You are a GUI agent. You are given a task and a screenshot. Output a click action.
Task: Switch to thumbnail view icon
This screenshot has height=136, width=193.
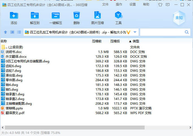click(12, 32)
